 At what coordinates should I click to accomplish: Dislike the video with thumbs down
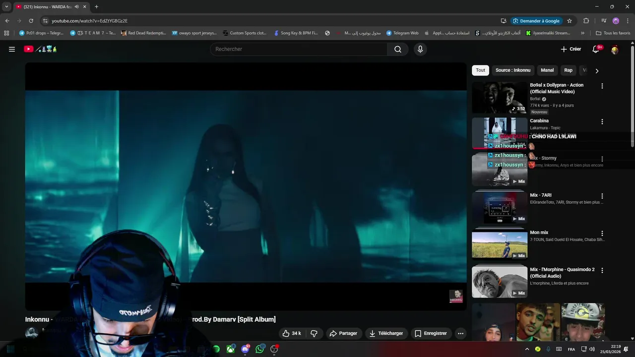click(x=314, y=333)
